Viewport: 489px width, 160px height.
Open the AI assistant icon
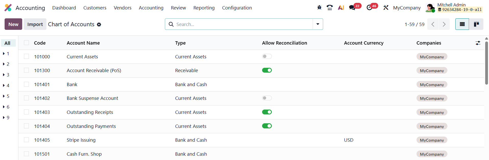point(341,8)
